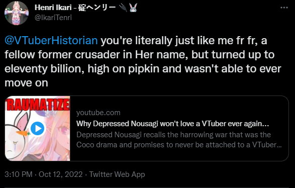Click Henri Ikari's profile avatar
The width and height of the screenshot is (295, 188).
[x=17, y=13]
